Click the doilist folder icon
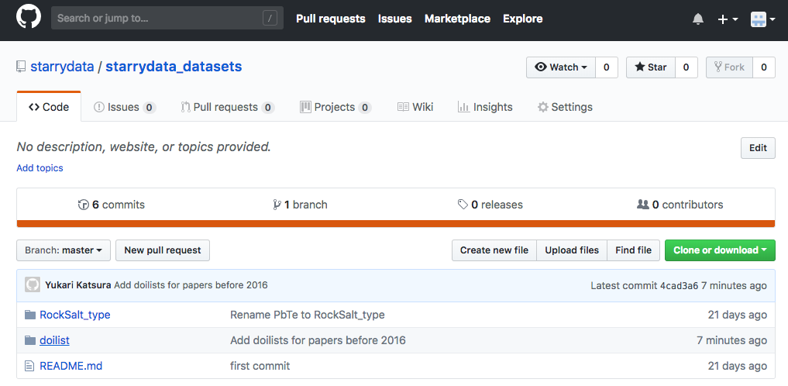 (30, 340)
